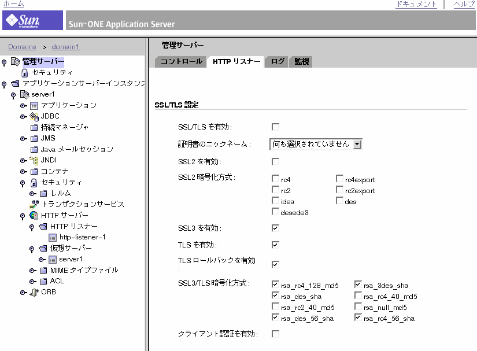Image resolution: width=477 pixels, height=351 pixels.
Task: Click the http-listener-1 list icon
Action: [x=53, y=238]
